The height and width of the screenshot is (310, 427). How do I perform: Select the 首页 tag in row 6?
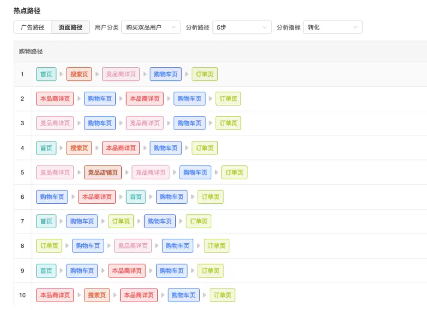tap(136, 197)
